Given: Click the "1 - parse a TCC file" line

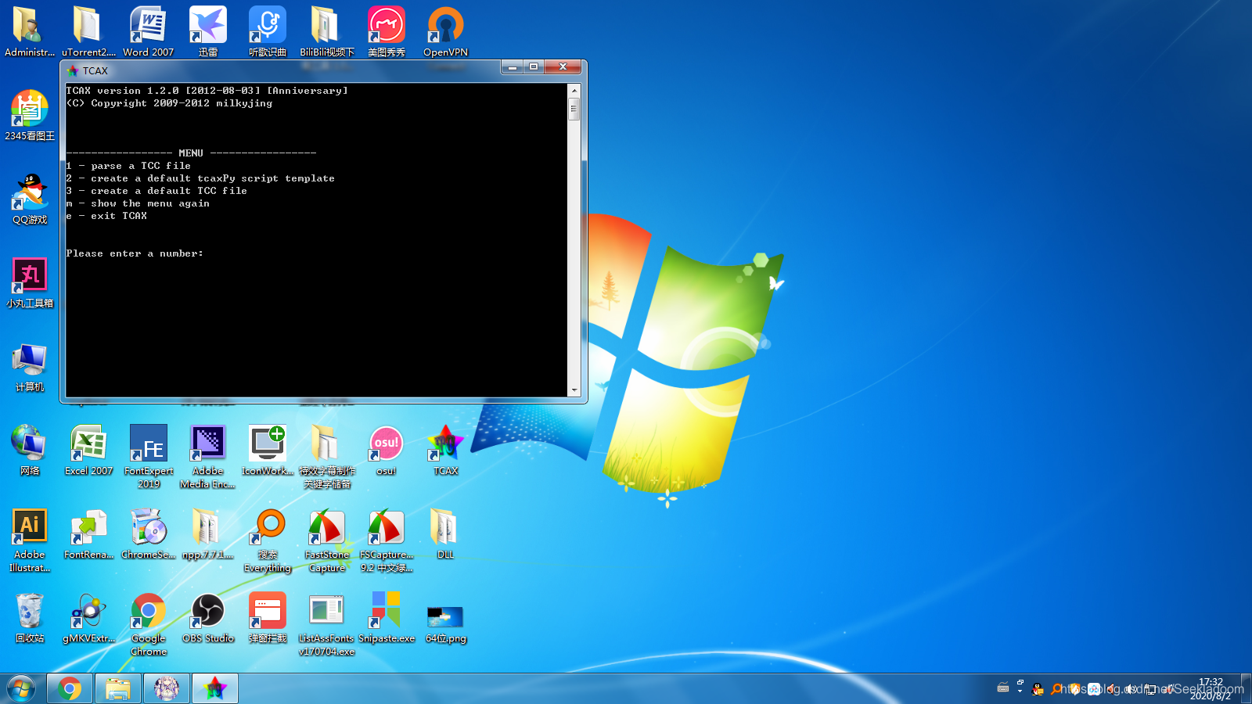Looking at the screenshot, I should click(128, 166).
